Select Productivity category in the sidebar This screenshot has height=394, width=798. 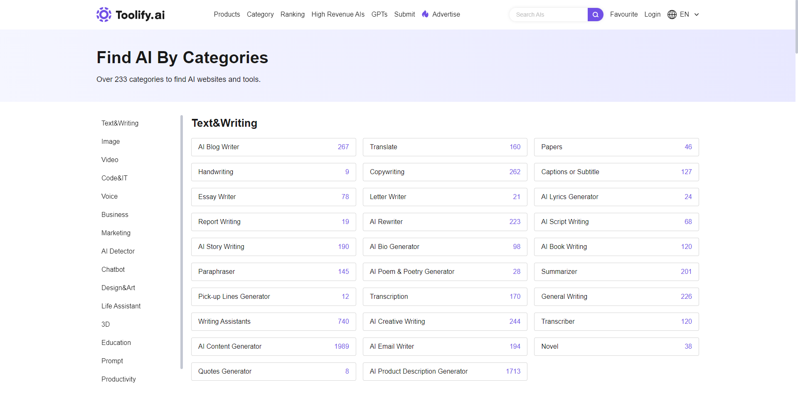[118, 379]
